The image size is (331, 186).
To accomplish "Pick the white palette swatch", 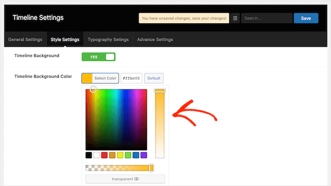I will [96, 155].
